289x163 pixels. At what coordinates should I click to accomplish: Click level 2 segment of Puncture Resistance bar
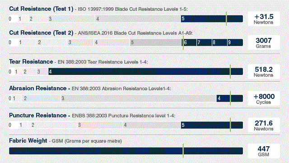click(54, 125)
